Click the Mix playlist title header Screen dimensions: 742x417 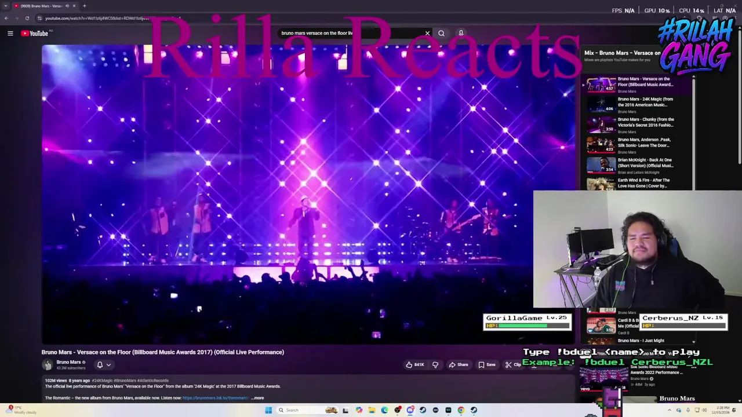coord(622,53)
